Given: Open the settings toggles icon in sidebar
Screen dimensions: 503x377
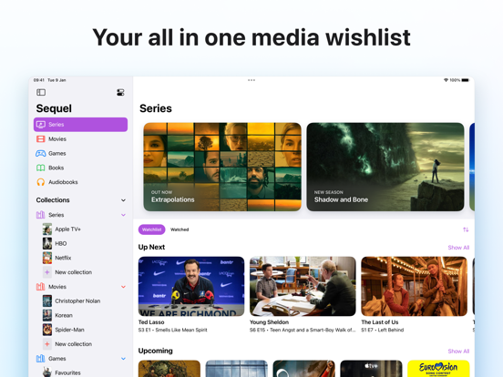Looking at the screenshot, I should click(x=120, y=93).
